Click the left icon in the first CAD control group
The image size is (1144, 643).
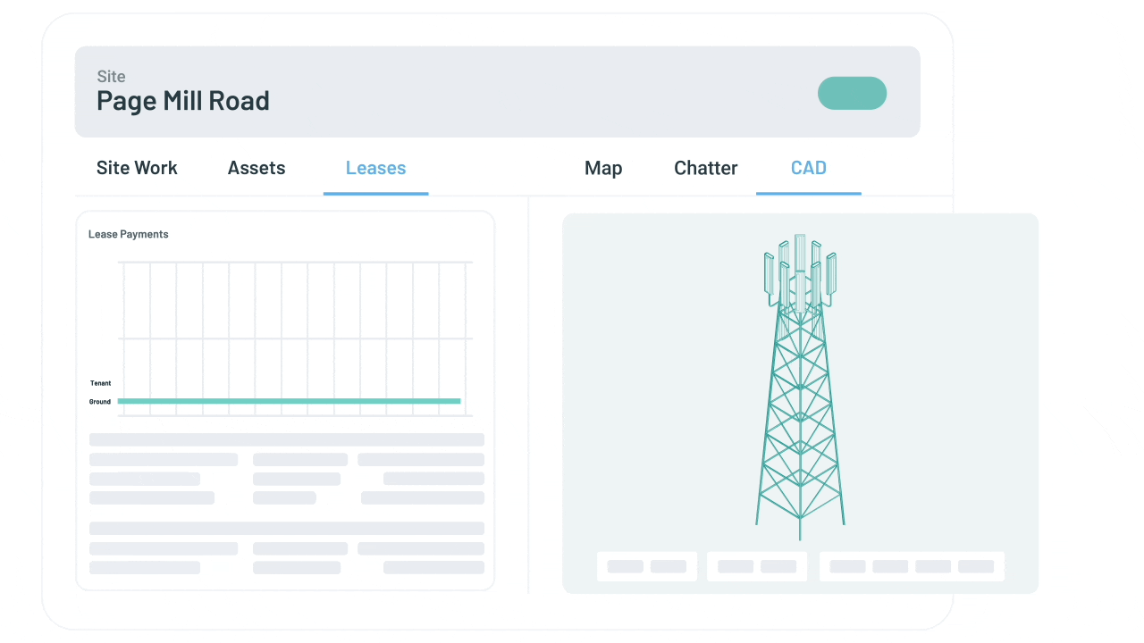(x=626, y=566)
